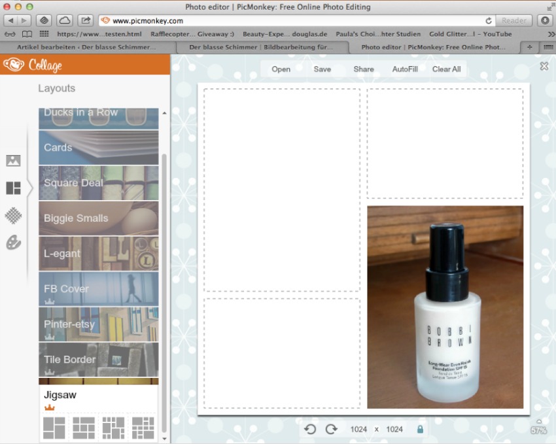Click the extension icon next to forward button
The width and height of the screenshot is (556, 444).
44,20
